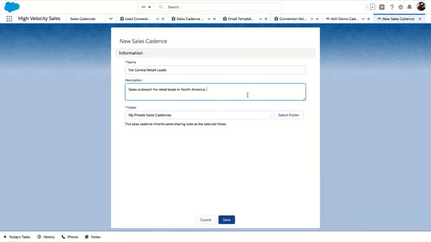Open the Sales Cadences navigation tab
Image resolution: width=431 pixels, height=242 pixels.
pyautogui.click(x=83, y=19)
